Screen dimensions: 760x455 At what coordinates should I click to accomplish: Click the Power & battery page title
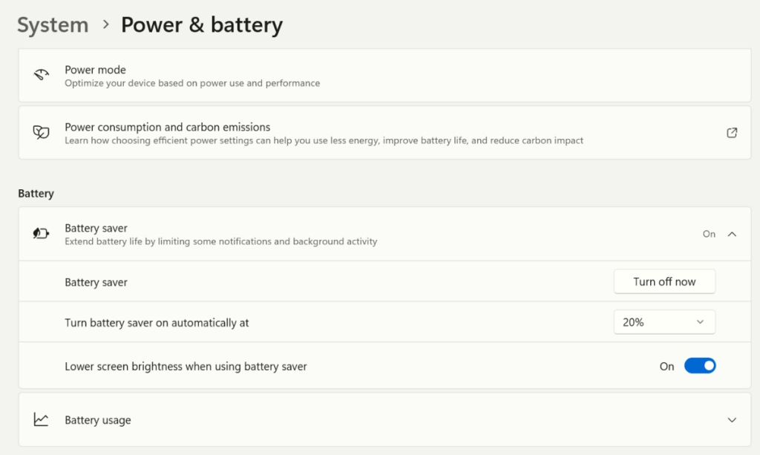202,25
